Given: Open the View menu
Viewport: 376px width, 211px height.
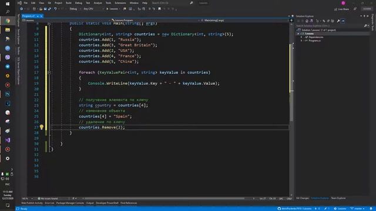Looking at the screenshot, I should (42, 3).
